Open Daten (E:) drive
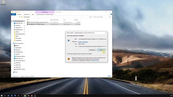Screen dimensions: 173x97 18,65
